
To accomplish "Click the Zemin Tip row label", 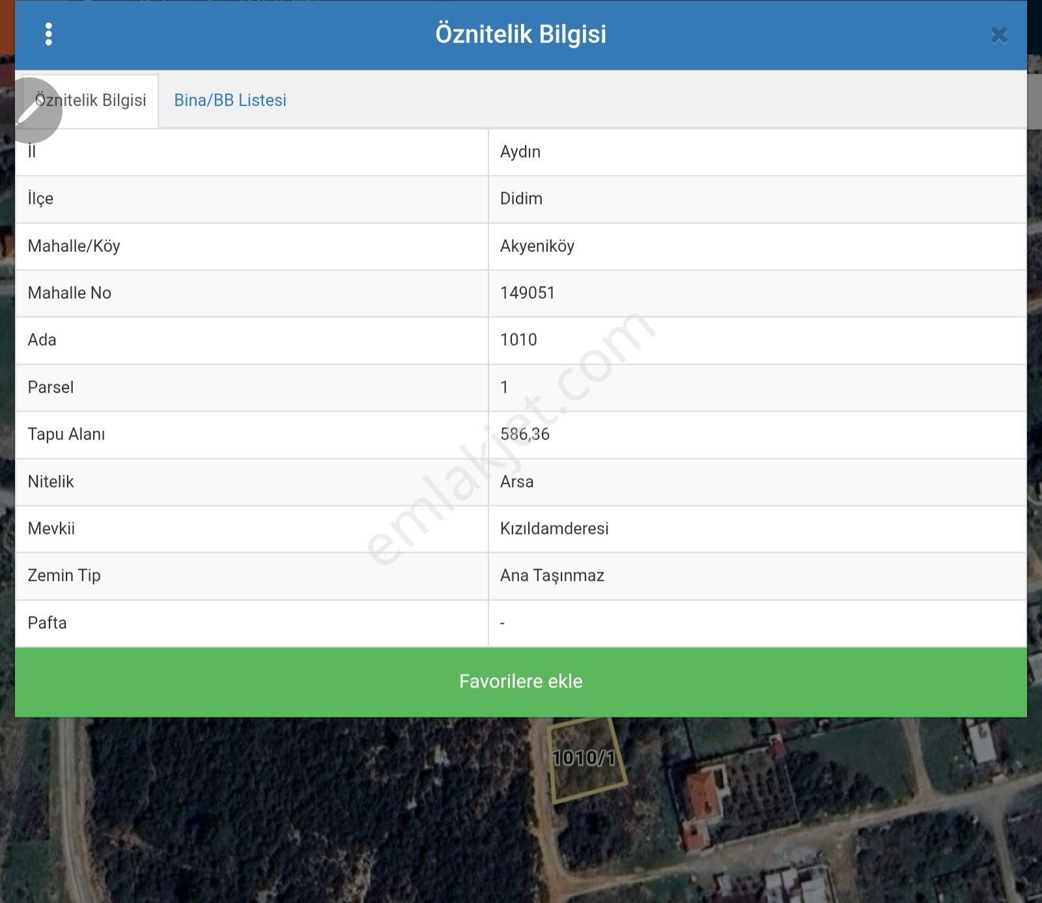I will [x=64, y=576].
